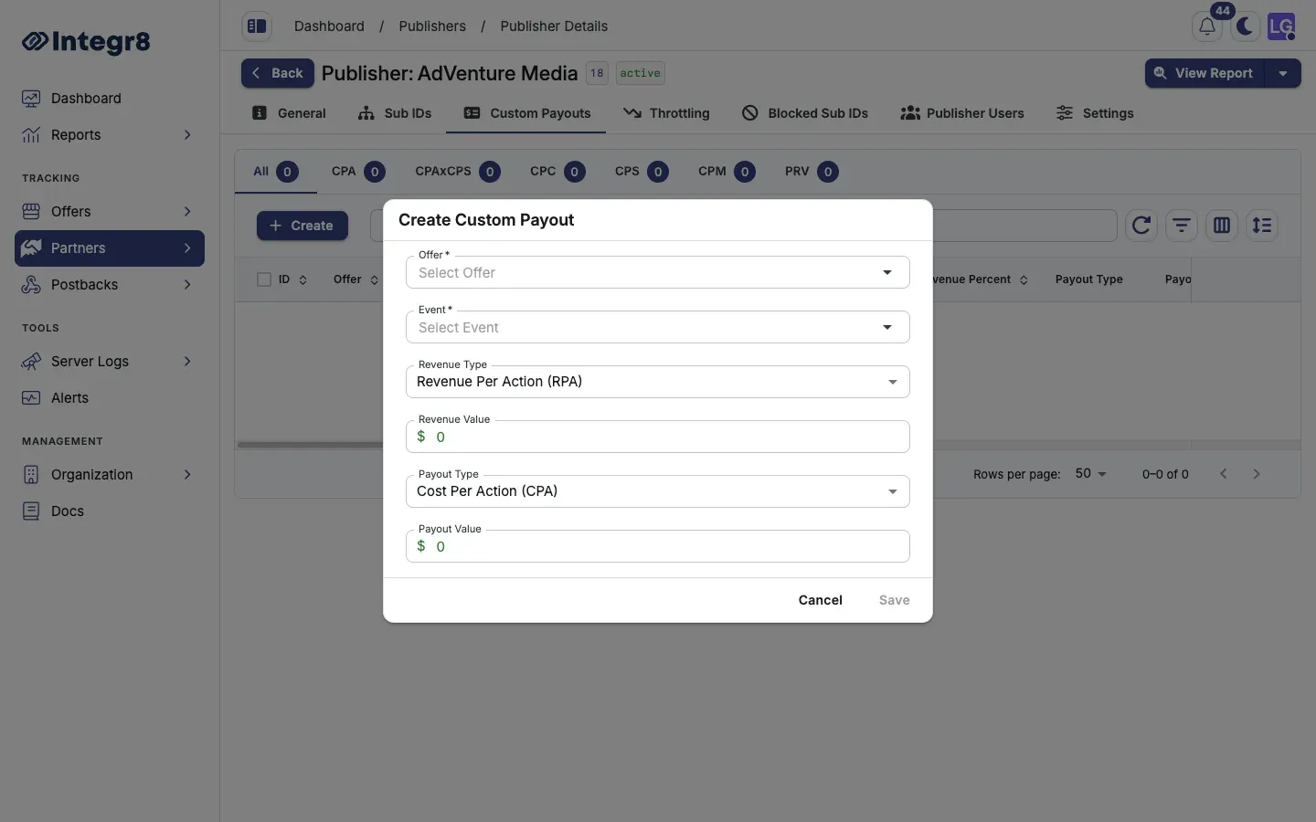
Task: Open the Blocked Sub IDs tab
Action: pos(805,113)
